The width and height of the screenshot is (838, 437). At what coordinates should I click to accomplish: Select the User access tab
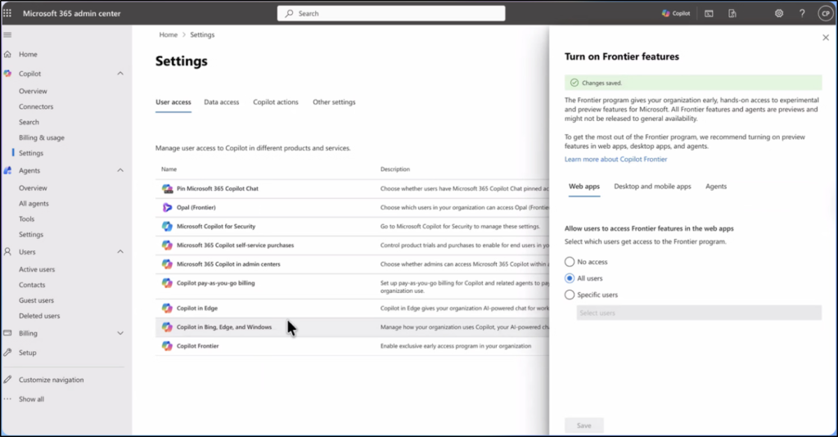click(x=173, y=102)
